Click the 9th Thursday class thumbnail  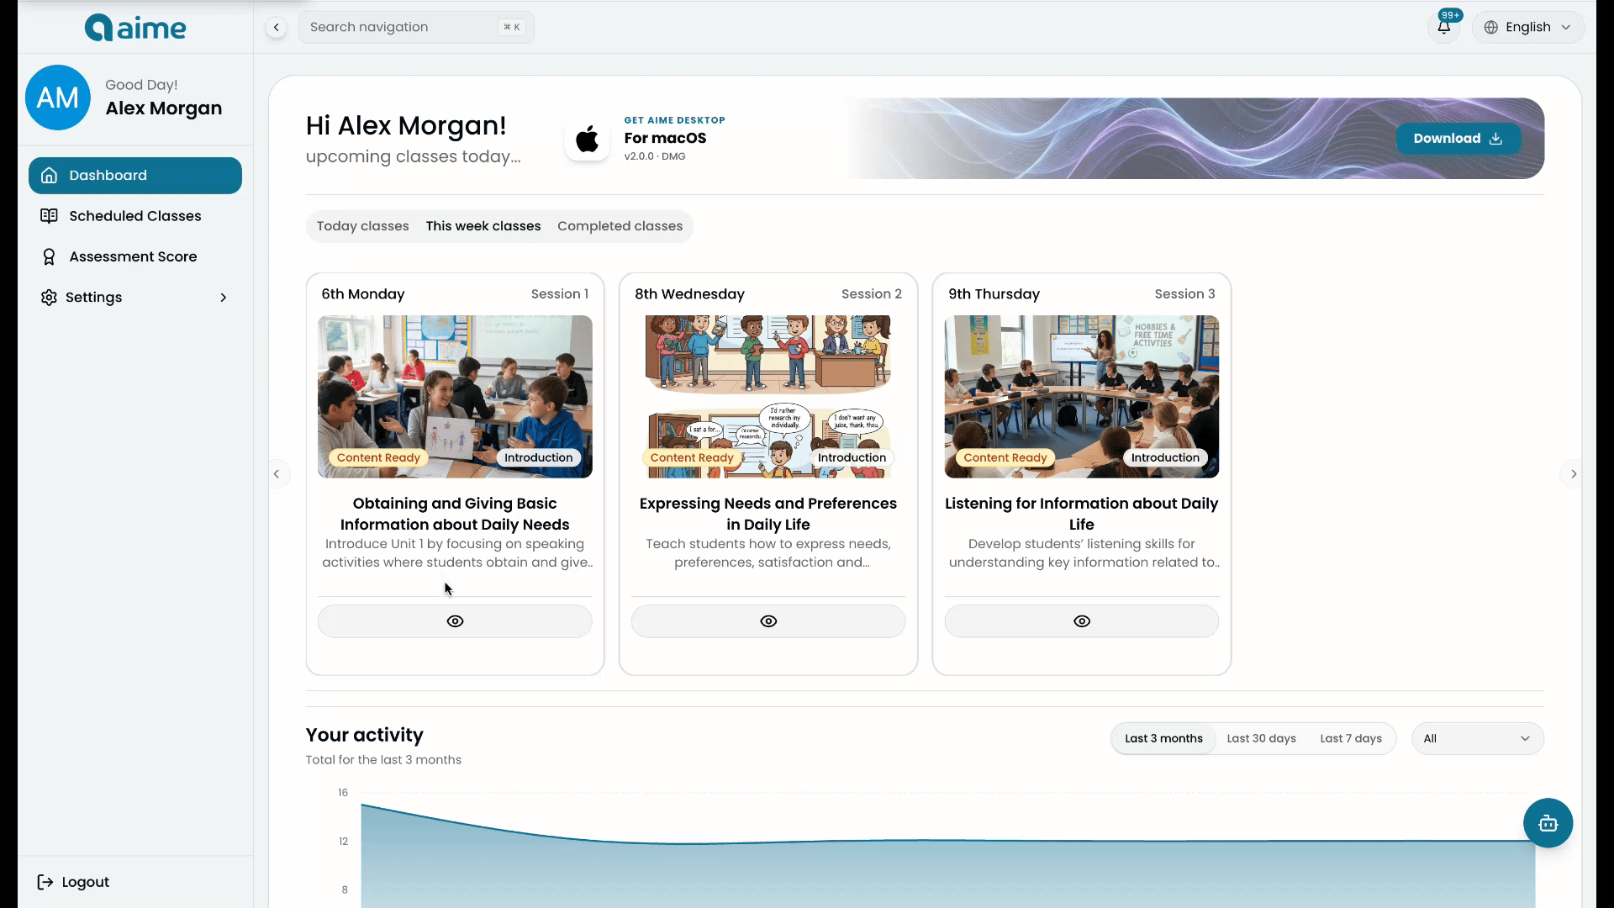[1082, 397]
